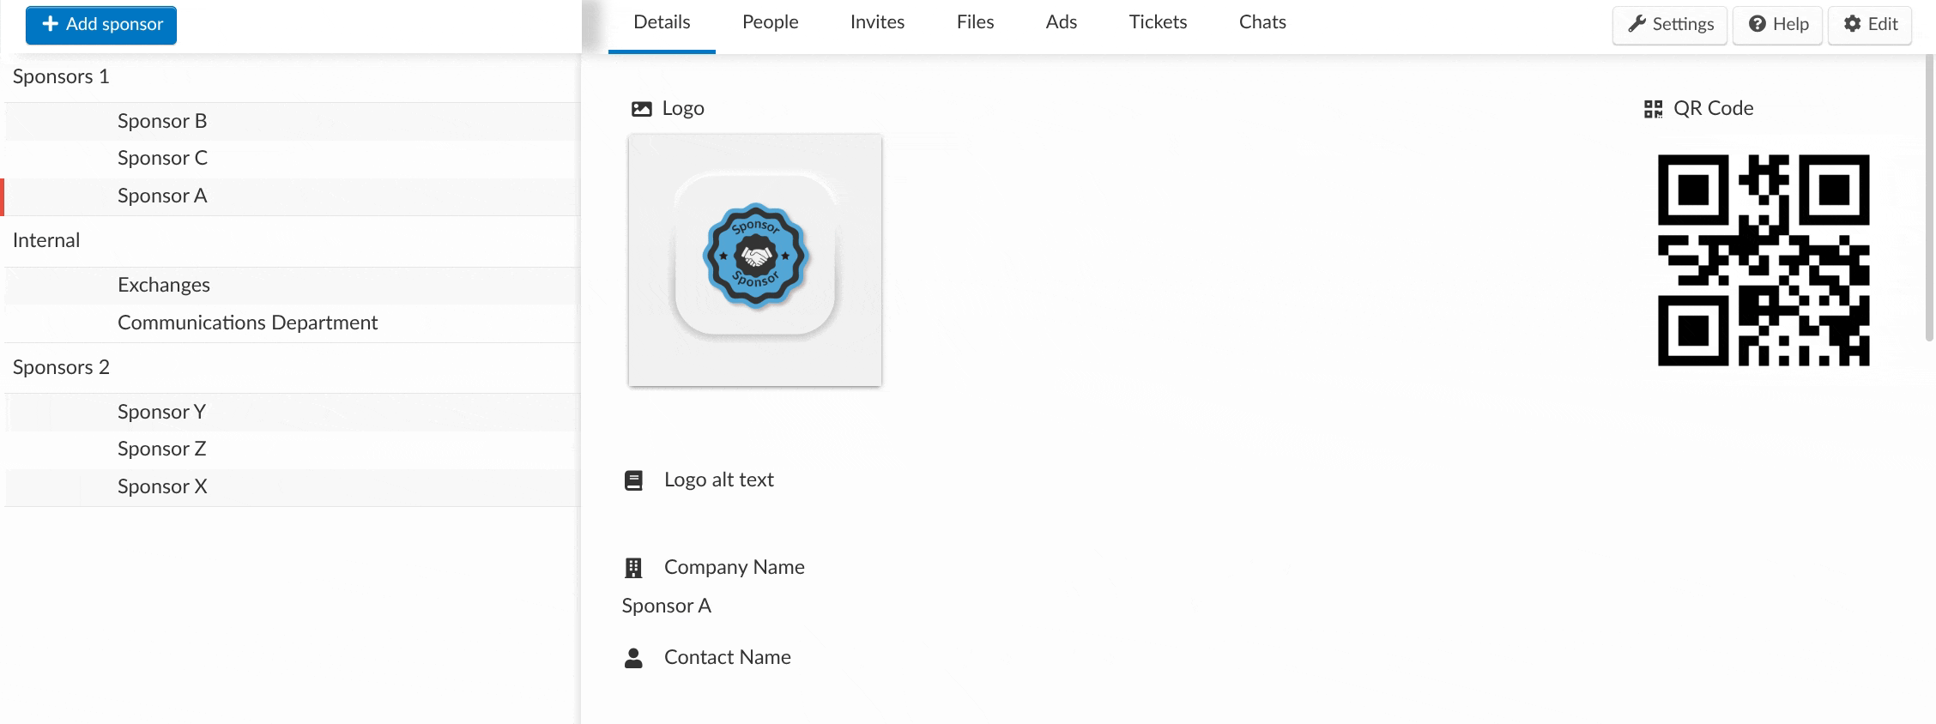Click the "QR Code" label
Image resolution: width=1936 pixels, height=724 pixels.
tap(1714, 109)
